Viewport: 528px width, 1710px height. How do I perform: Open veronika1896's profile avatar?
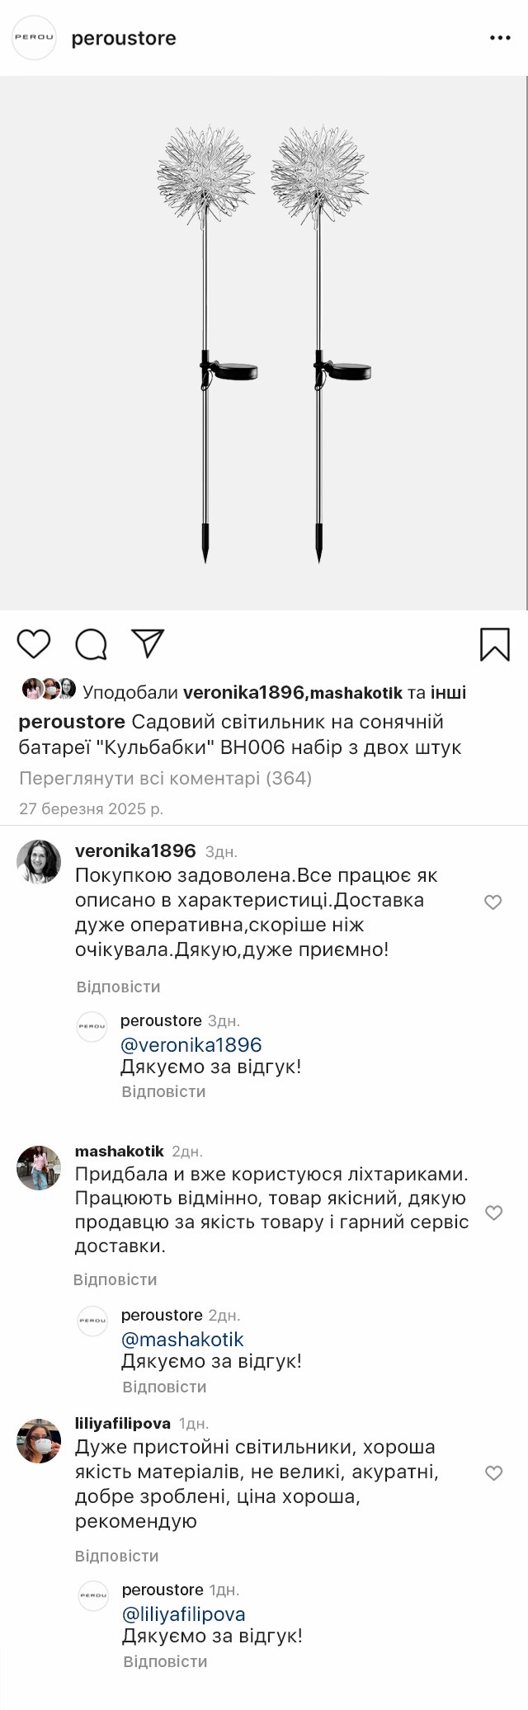[39, 861]
